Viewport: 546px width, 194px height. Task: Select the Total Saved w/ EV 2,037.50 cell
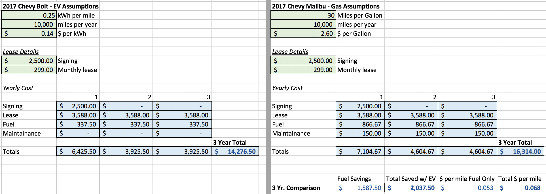tap(411, 188)
